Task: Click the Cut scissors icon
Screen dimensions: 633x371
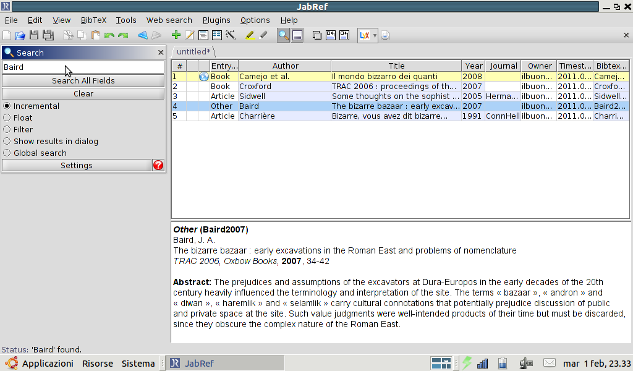Action: [68, 35]
